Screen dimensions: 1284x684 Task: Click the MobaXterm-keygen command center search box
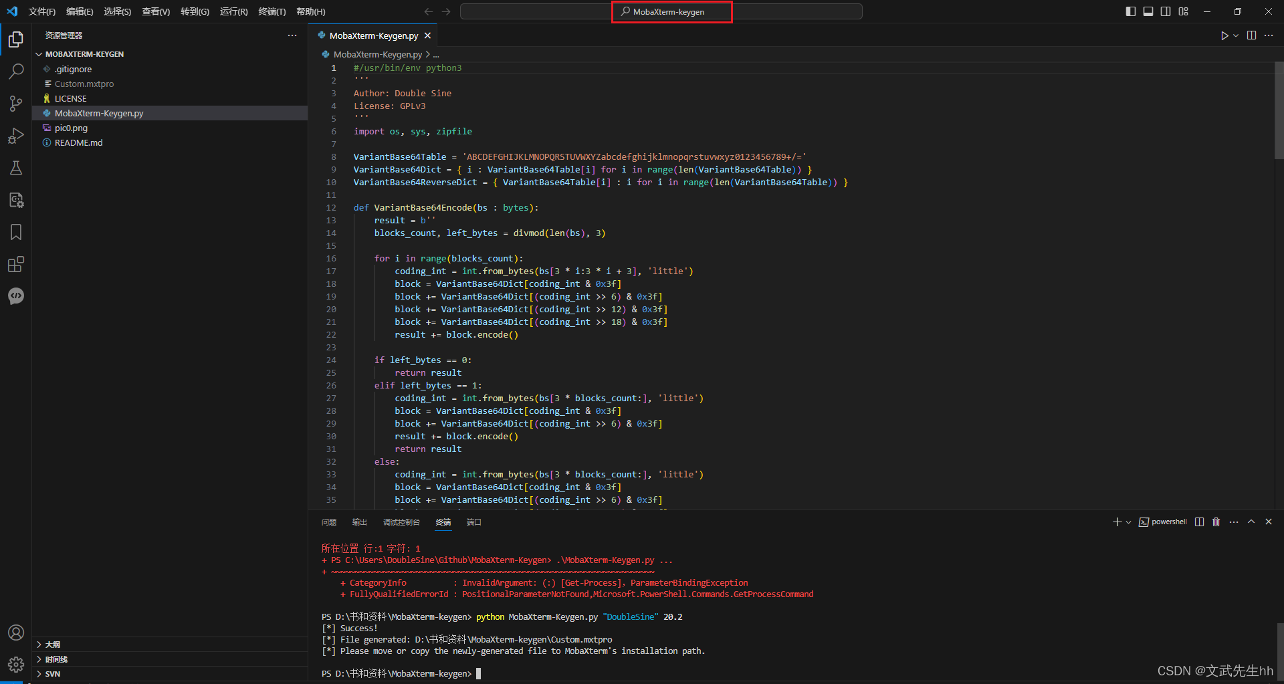[x=661, y=11]
